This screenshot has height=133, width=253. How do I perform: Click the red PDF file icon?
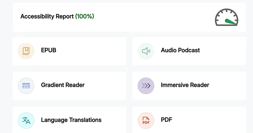pos(146,120)
